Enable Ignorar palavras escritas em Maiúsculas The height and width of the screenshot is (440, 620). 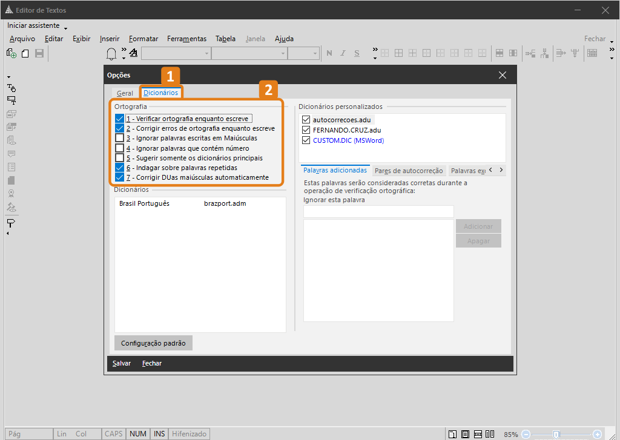[119, 138]
